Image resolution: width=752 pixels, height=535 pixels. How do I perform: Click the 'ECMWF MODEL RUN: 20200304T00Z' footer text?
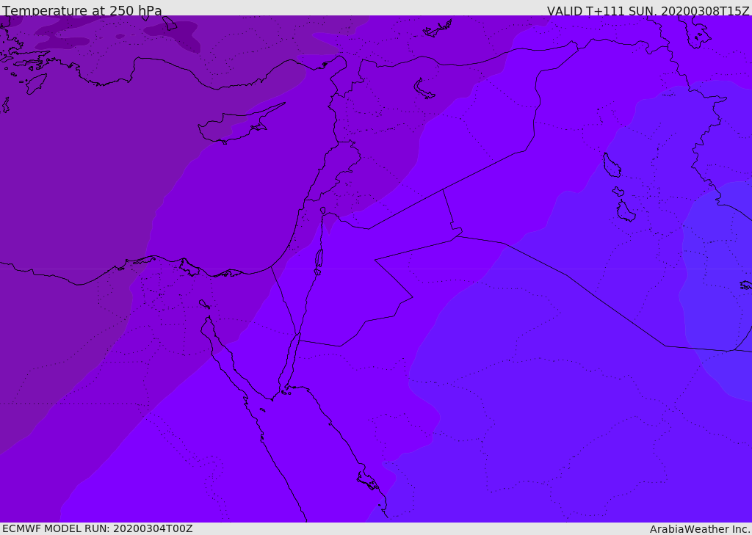click(x=98, y=528)
